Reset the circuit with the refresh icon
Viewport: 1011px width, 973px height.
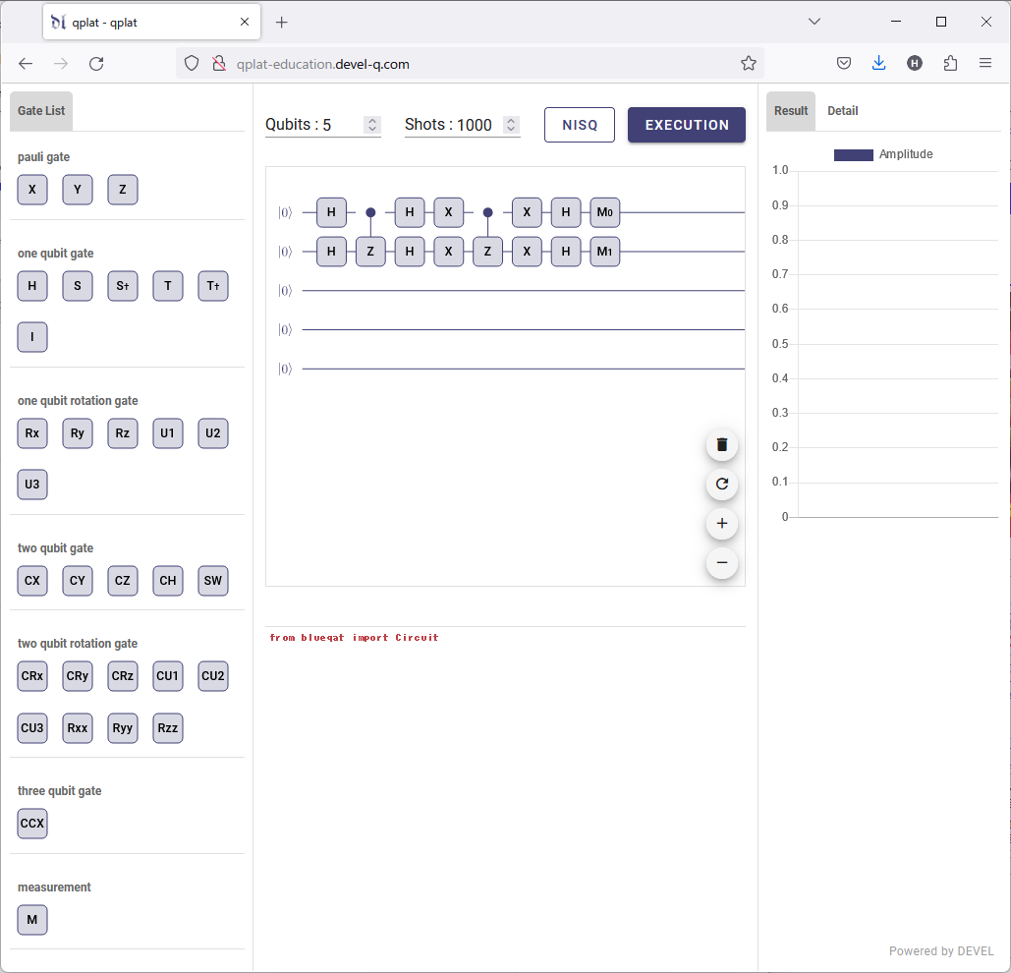pyautogui.click(x=722, y=485)
